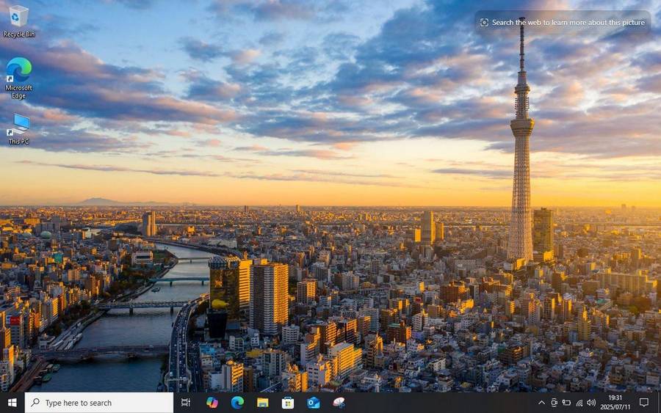Open File Explorer from the taskbar

point(263,403)
